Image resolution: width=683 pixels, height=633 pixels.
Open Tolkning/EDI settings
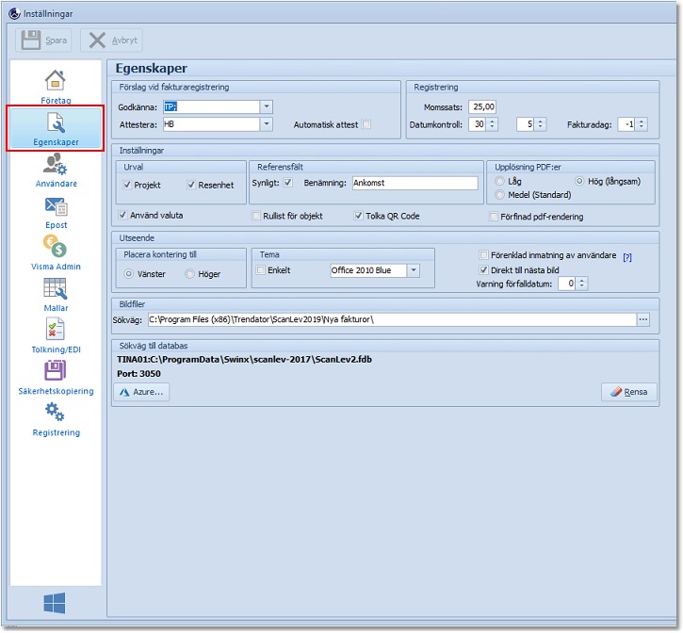click(56, 334)
